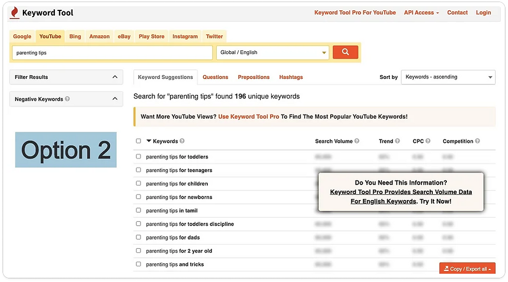The width and height of the screenshot is (508, 282).
Task: Select the Keyword Suggestions tab
Action: click(165, 77)
